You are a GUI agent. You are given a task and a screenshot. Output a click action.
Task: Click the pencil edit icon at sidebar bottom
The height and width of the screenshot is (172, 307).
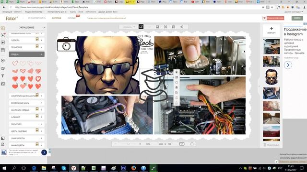click(3, 144)
